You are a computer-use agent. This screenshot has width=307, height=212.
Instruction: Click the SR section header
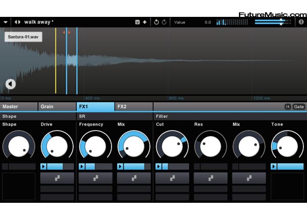pos(115,116)
